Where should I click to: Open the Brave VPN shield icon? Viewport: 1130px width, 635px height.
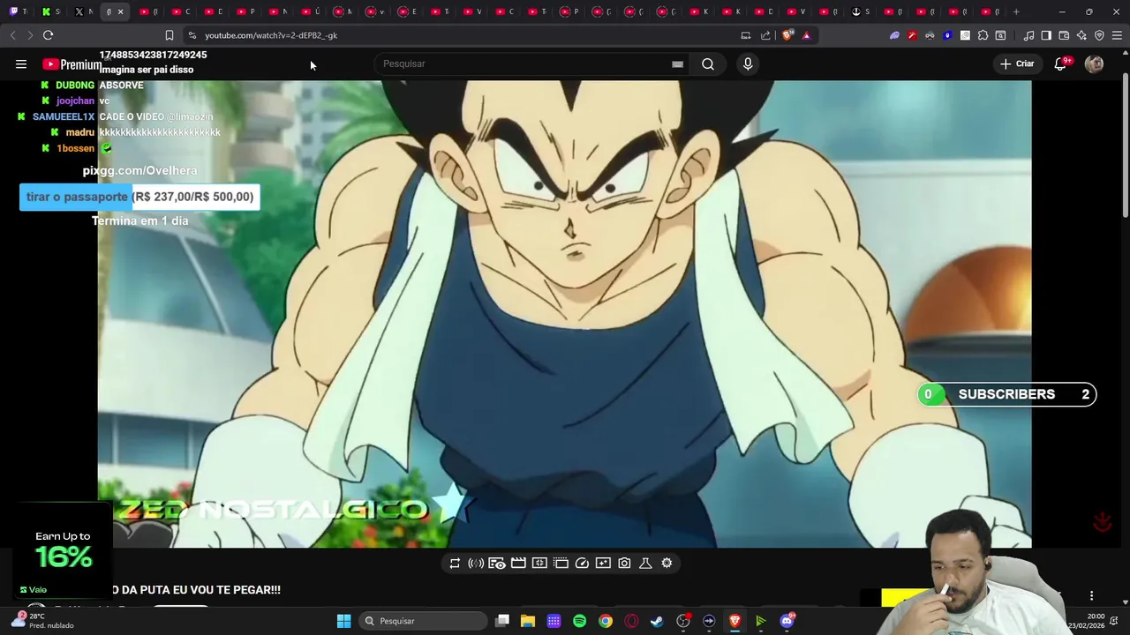(1099, 35)
